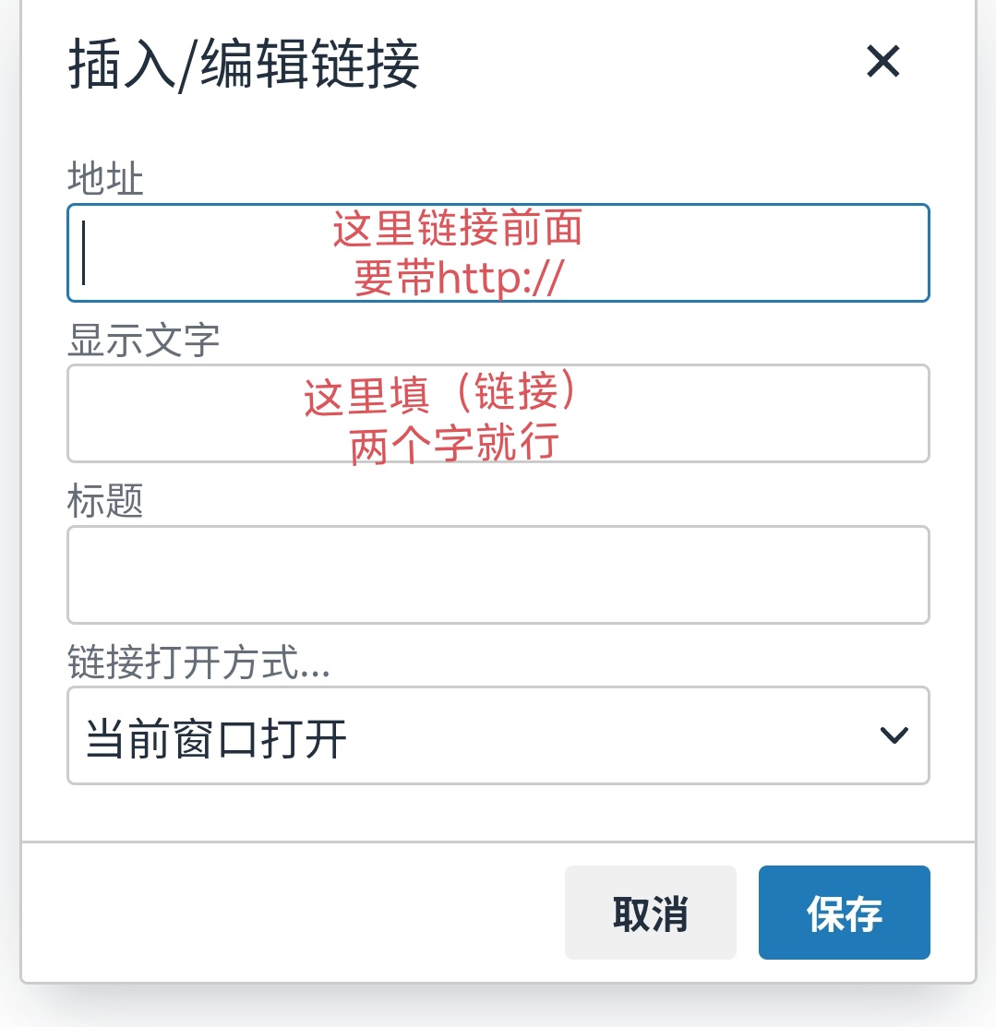Click the blinking text cursor in 地址 field
This screenshot has width=996, height=1027.
[84, 253]
